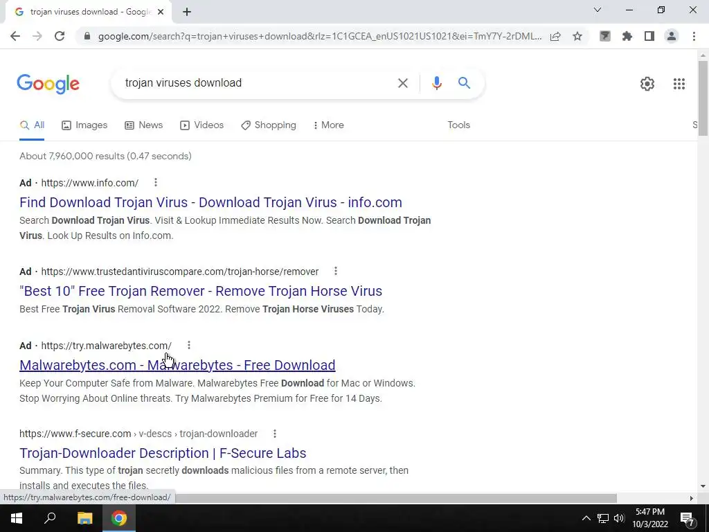Open options for trustedantiviruscompare ad
This screenshot has width=709, height=532.
(336, 271)
